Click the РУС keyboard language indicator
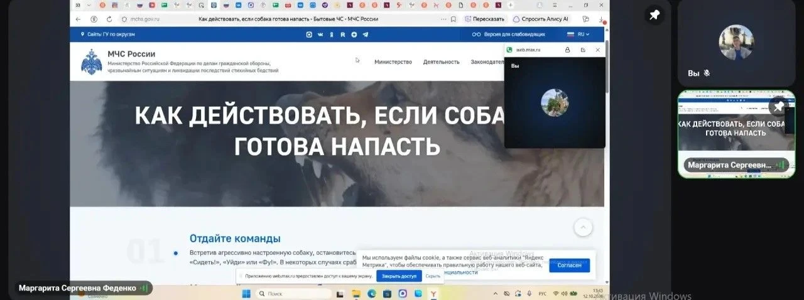This screenshot has height=300, width=804. coord(543,293)
